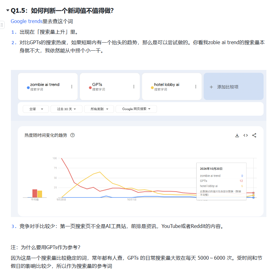This screenshot has width=272, height=278.
Task: Open the Google trends link
Action: pyautogui.click(x=26, y=21)
